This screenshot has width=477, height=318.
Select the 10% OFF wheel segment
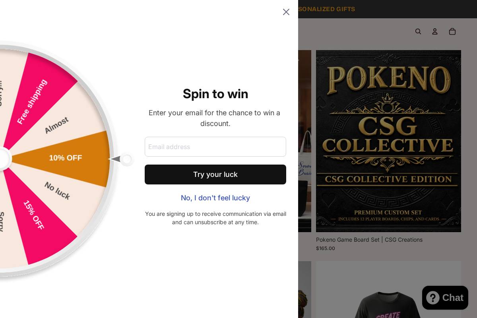tap(66, 158)
